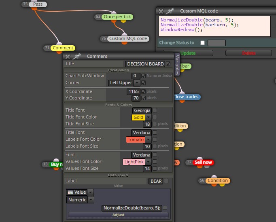Image resolution: width=276 pixels, height=222 pixels.
Task: Toggle the Change Status to checkbox
Action: (202, 43)
